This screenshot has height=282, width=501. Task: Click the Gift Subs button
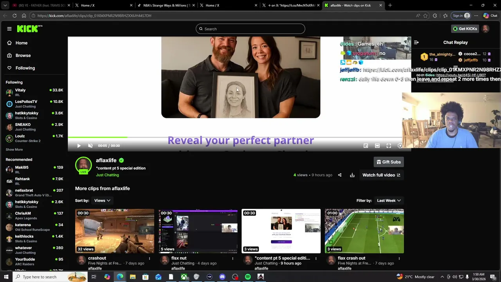coord(389,162)
